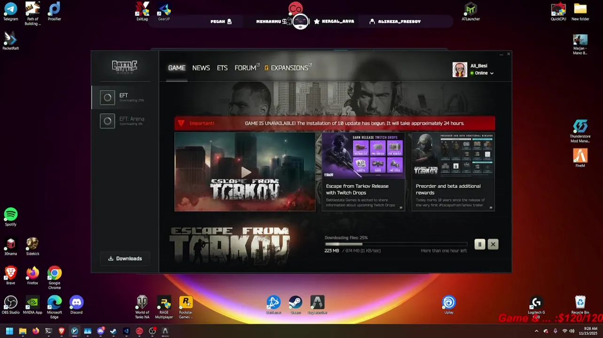Open Spotify desktop shortcut
The height and width of the screenshot is (338, 603).
tap(10, 217)
